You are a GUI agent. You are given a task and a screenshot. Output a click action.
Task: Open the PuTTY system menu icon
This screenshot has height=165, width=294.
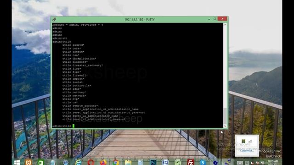54,19
